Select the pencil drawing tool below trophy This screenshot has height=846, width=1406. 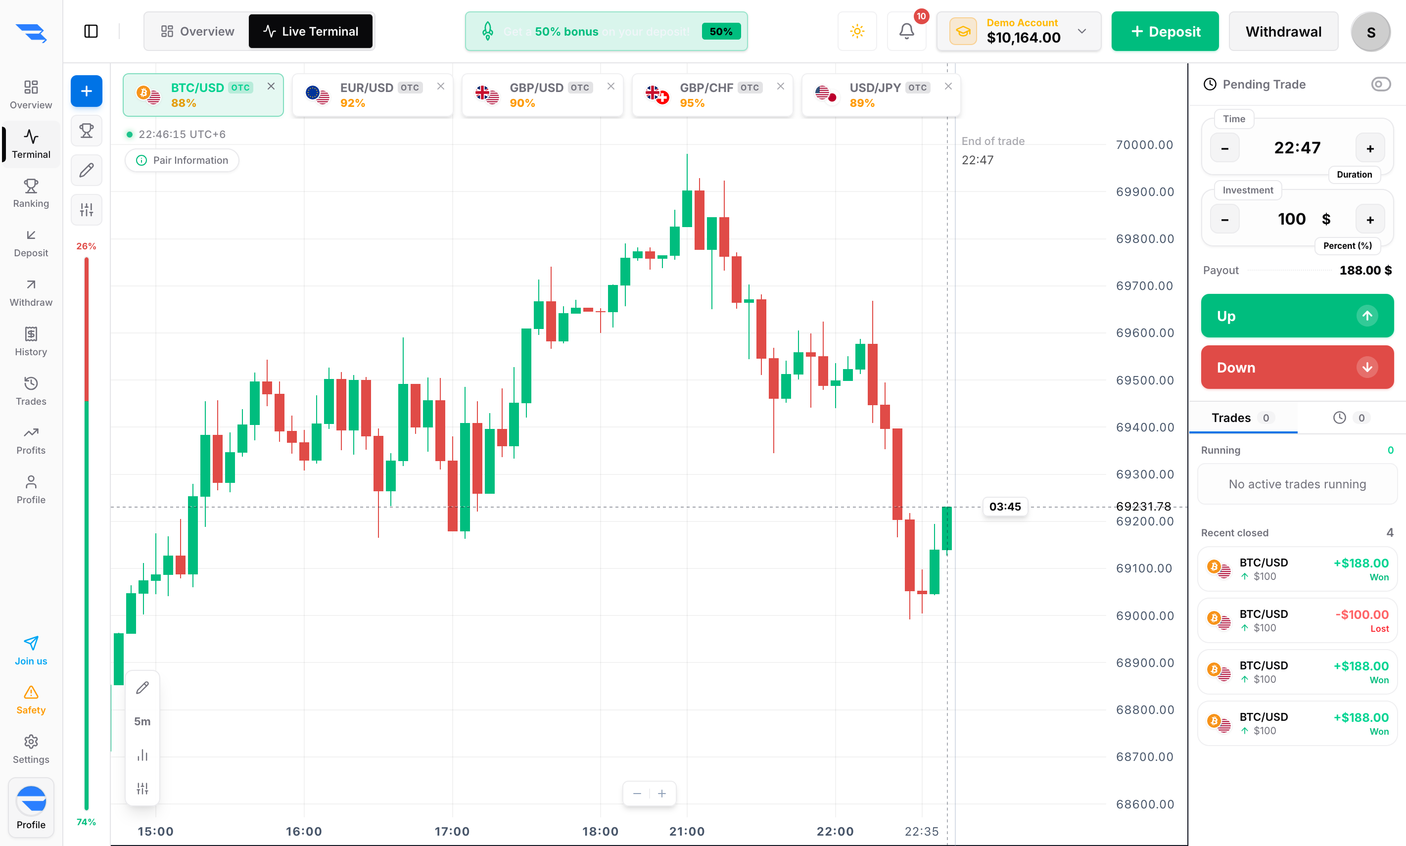pos(87,170)
